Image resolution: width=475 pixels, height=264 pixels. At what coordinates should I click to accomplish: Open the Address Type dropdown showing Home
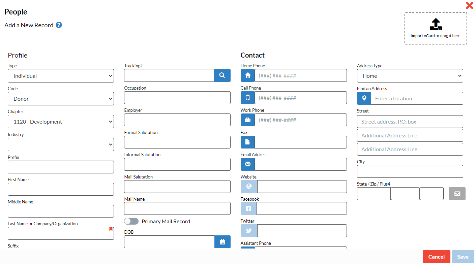[x=410, y=76]
